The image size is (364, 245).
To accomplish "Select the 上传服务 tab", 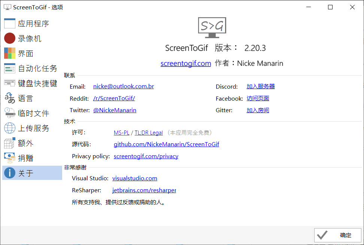I will click(x=32, y=128).
